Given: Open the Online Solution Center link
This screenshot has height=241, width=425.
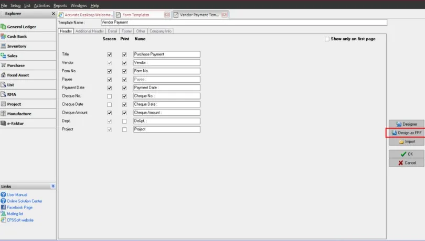Looking at the screenshot, I should tap(24, 201).
